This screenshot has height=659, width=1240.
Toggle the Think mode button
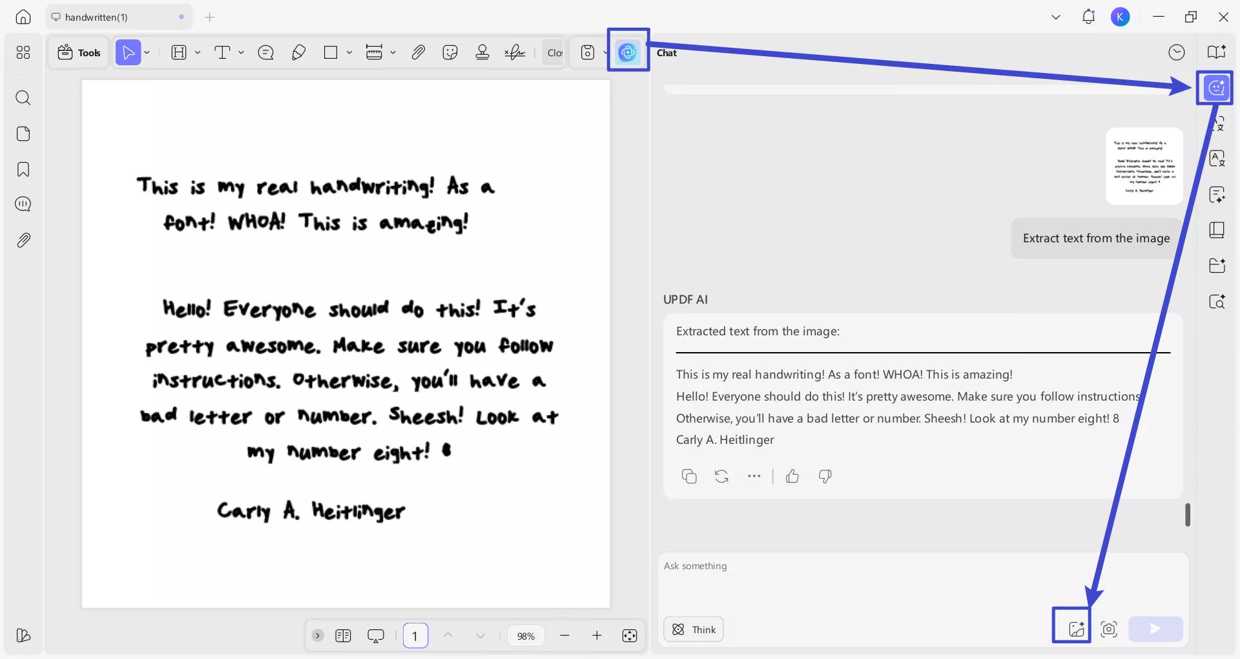(x=694, y=629)
